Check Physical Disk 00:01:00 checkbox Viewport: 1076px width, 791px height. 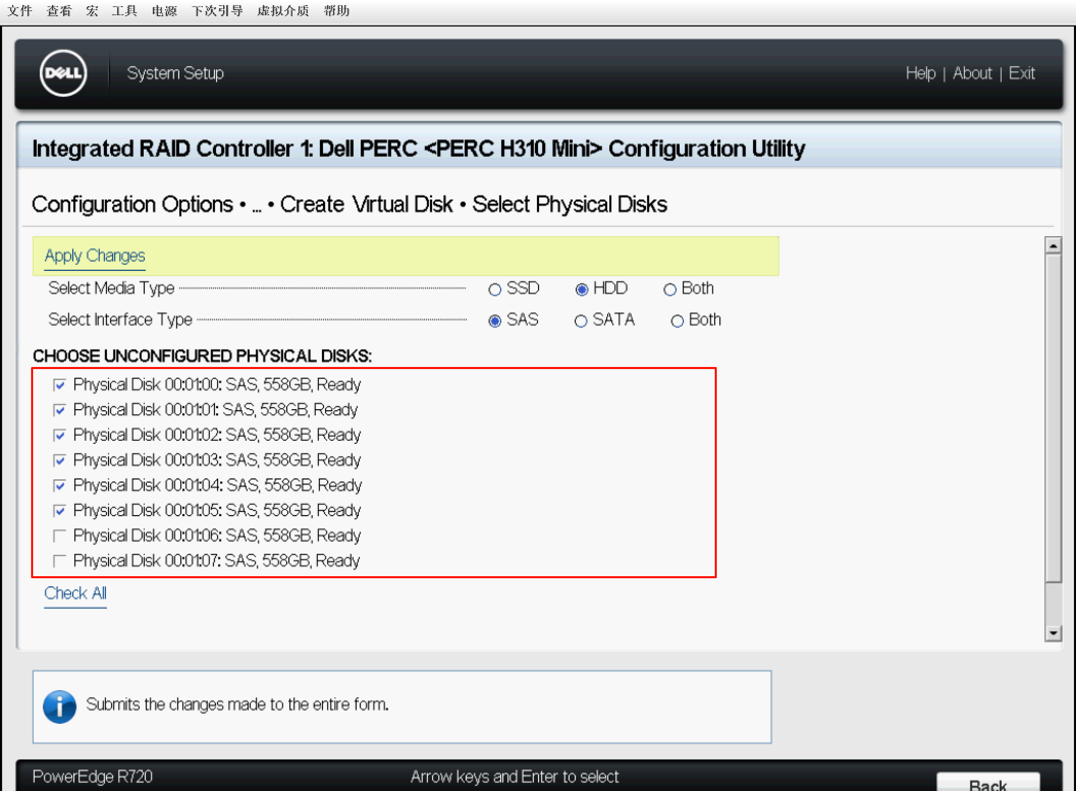(x=60, y=385)
